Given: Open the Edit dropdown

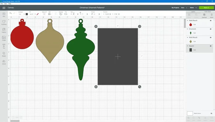Looking at the screenshot, I should coord(50,14).
